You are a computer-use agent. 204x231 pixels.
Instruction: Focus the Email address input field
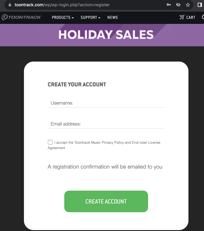106,124
